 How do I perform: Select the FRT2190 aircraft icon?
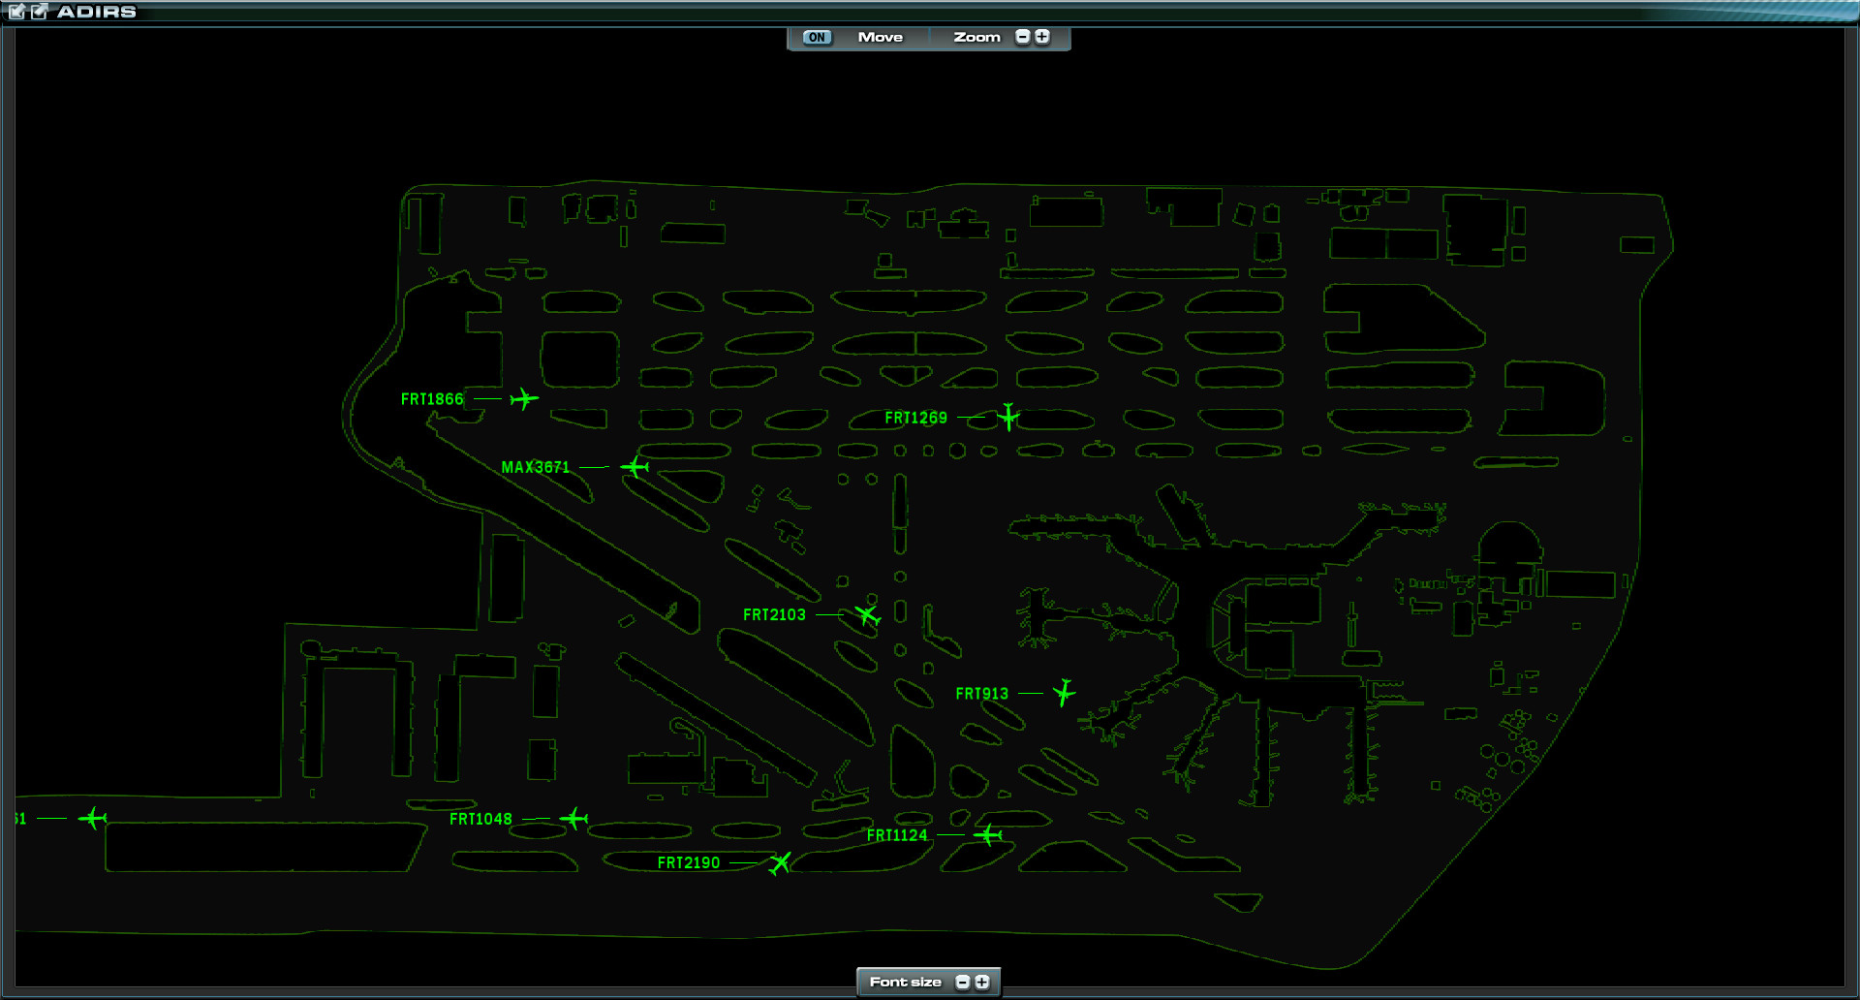pyautogui.click(x=780, y=862)
